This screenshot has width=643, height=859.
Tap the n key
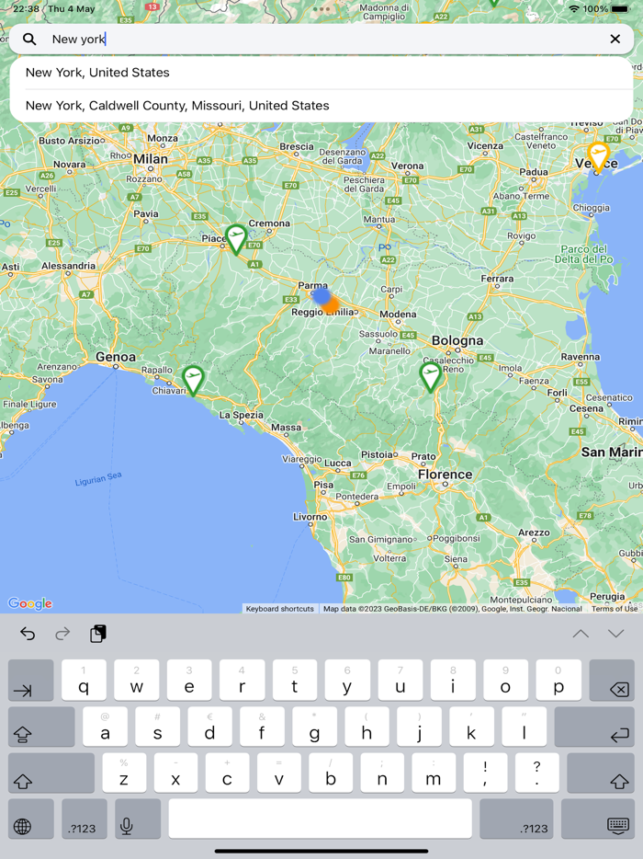pos(382,773)
